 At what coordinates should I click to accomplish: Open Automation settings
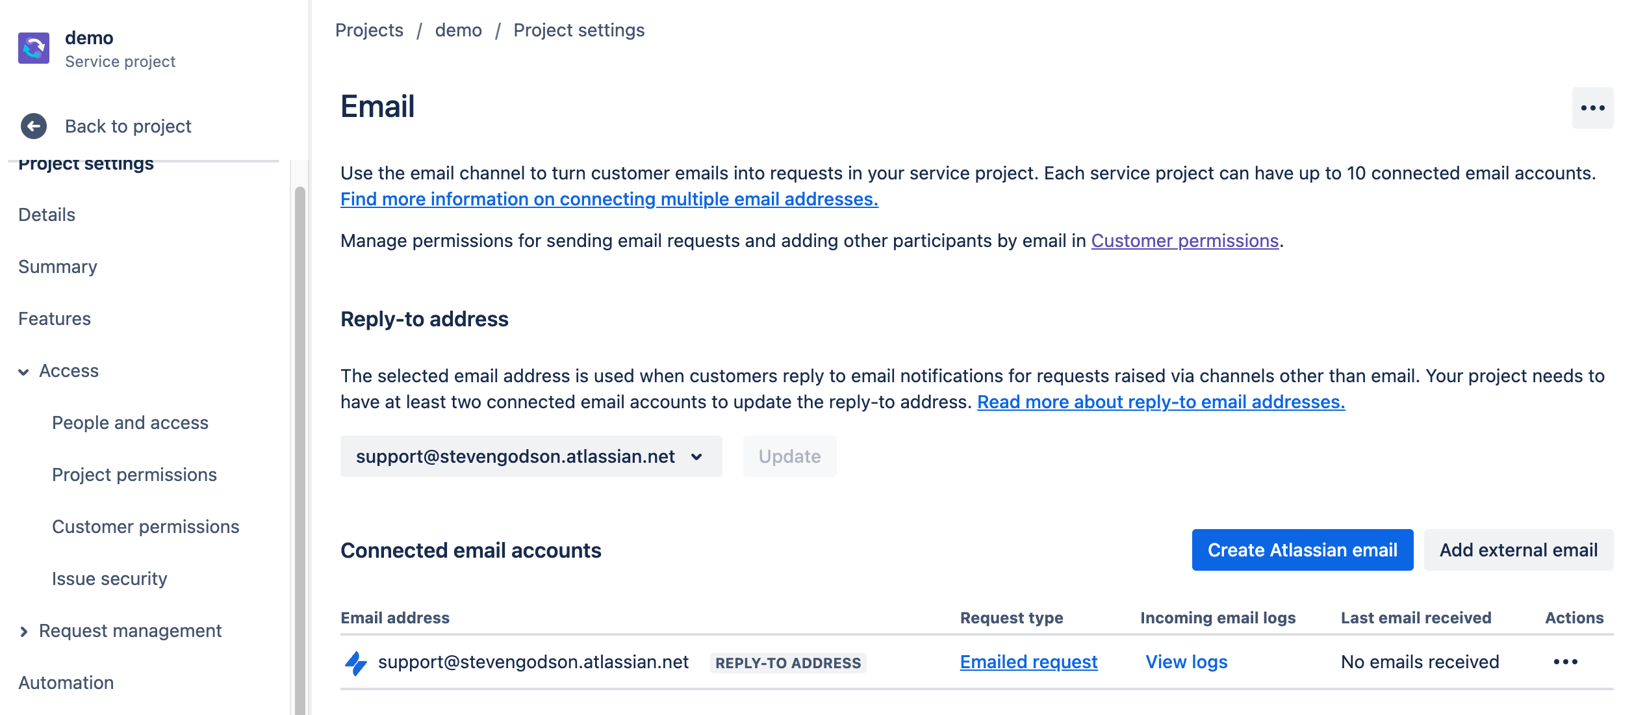pos(66,682)
